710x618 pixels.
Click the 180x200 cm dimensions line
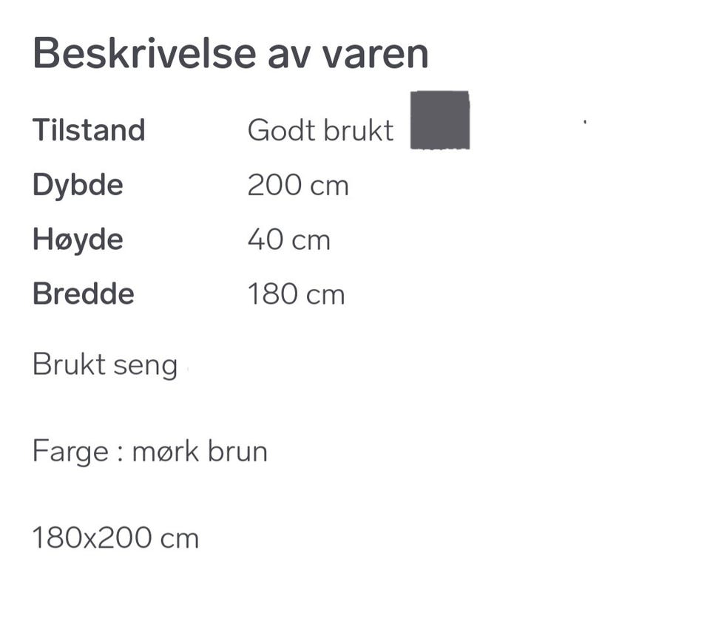(115, 538)
